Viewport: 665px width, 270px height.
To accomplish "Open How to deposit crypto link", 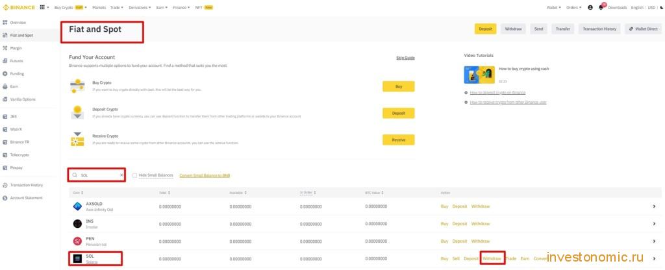I will pyautogui.click(x=497, y=92).
